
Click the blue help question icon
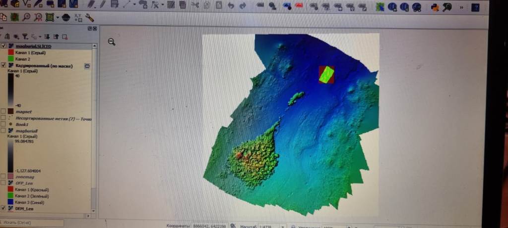click(475, 8)
